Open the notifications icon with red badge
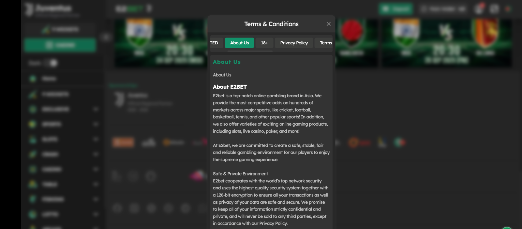Screen dimensions: 522x229 [x=479, y=9]
